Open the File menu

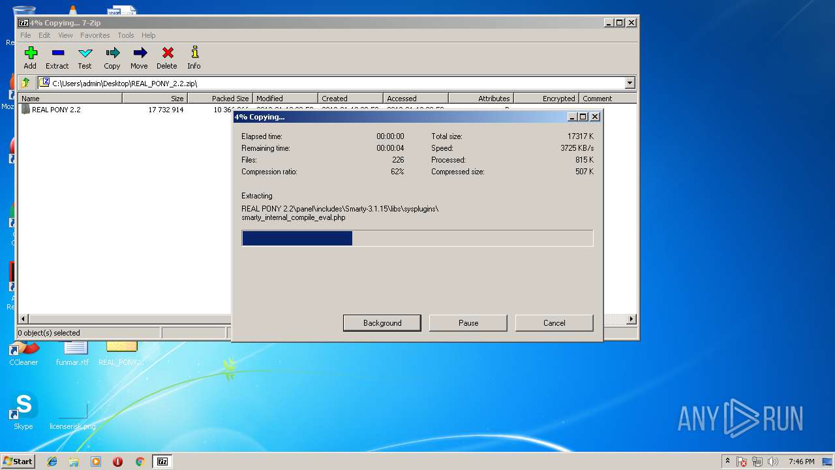25,35
